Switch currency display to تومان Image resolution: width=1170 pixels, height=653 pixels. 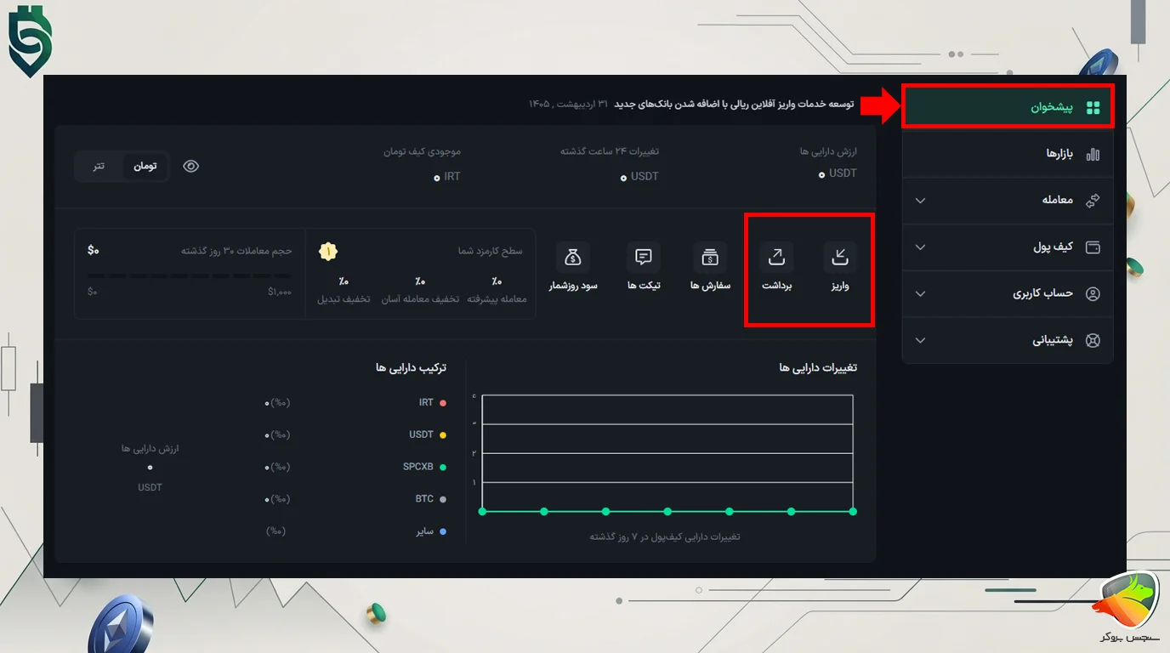click(x=145, y=166)
